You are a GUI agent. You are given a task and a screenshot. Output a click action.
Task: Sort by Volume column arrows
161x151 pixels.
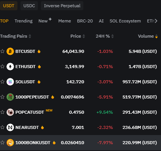(156, 36)
